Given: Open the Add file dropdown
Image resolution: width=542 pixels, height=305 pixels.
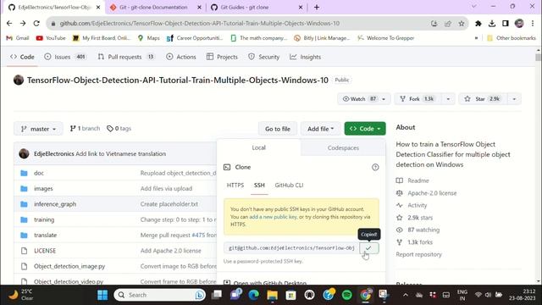Looking at the screenshot, I should pos(320,129).
